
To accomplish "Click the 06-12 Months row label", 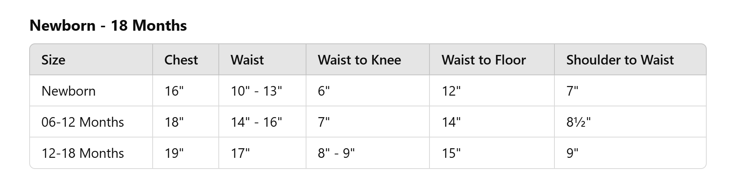I will click(83, 122).
